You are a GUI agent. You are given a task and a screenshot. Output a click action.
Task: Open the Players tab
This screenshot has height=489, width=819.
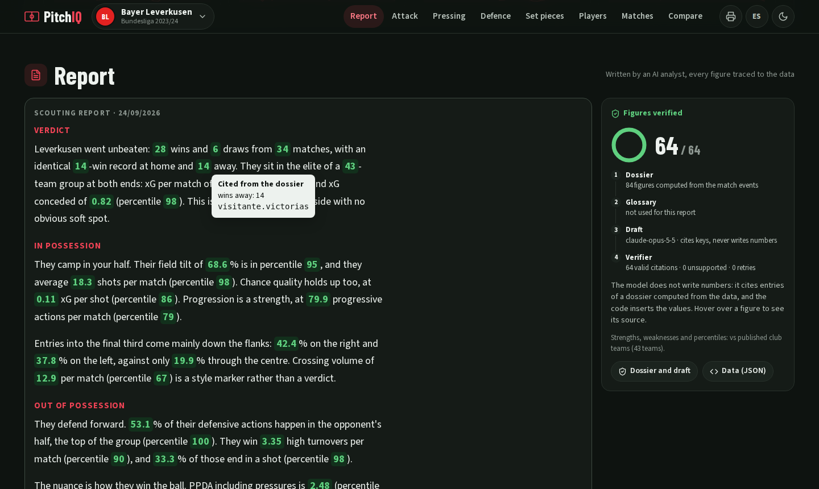coord(593,16)
